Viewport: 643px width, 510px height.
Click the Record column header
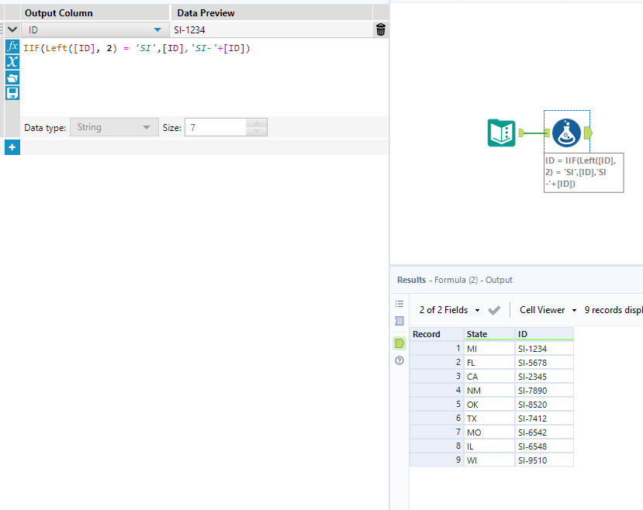(x=437, y=334)
